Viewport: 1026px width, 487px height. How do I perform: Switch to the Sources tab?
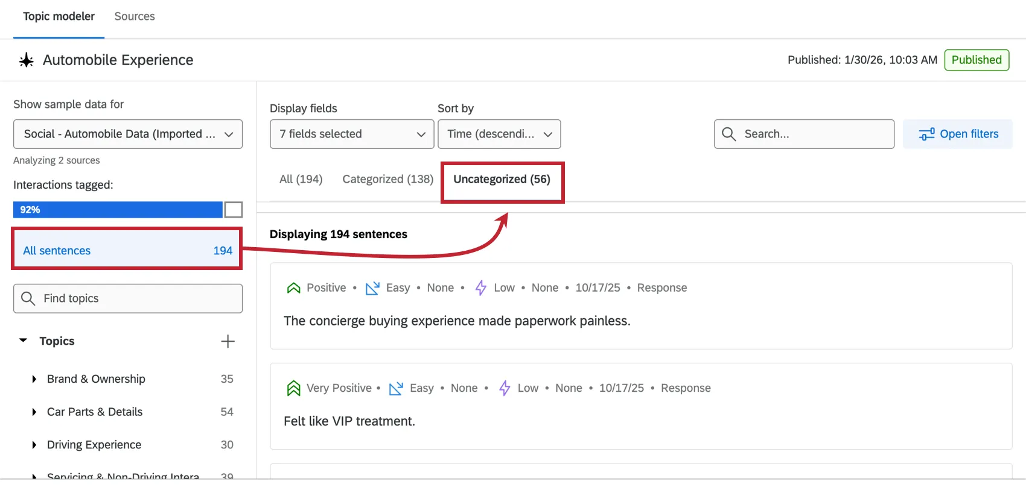click(x=135, y=16)
